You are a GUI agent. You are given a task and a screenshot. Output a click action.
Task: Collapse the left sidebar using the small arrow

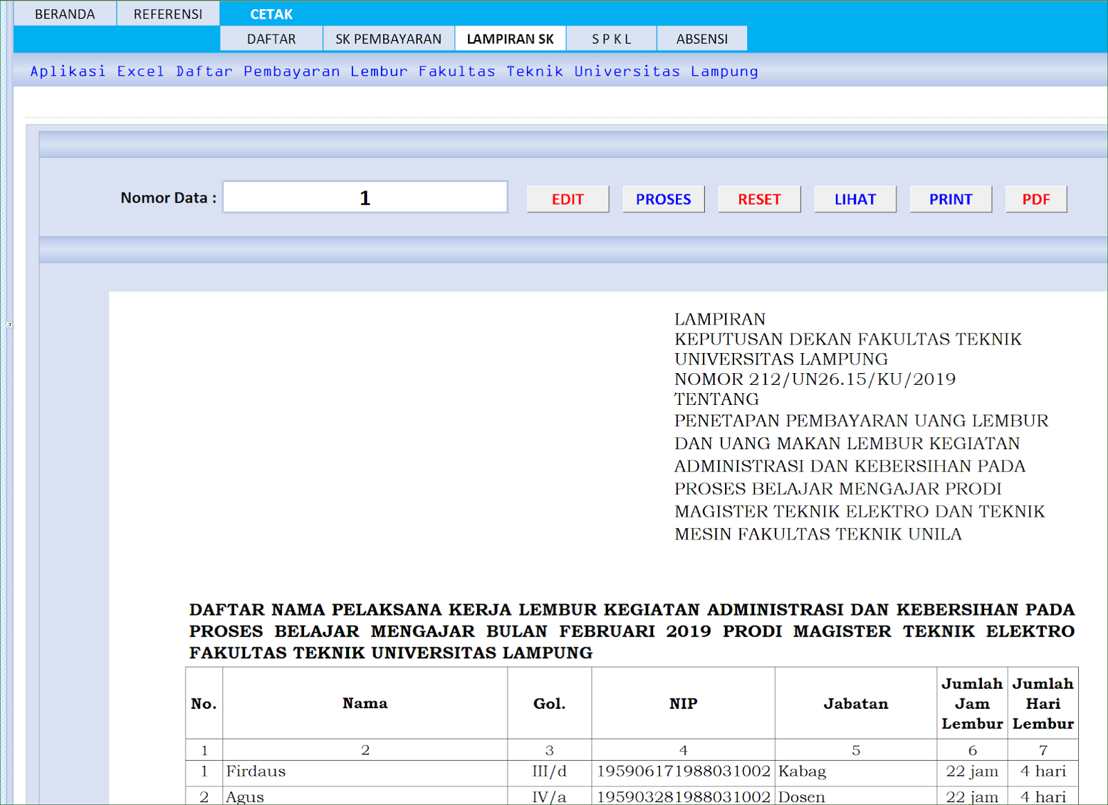[x=9, y=323]
